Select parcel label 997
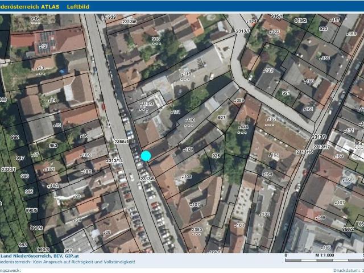 20,158
